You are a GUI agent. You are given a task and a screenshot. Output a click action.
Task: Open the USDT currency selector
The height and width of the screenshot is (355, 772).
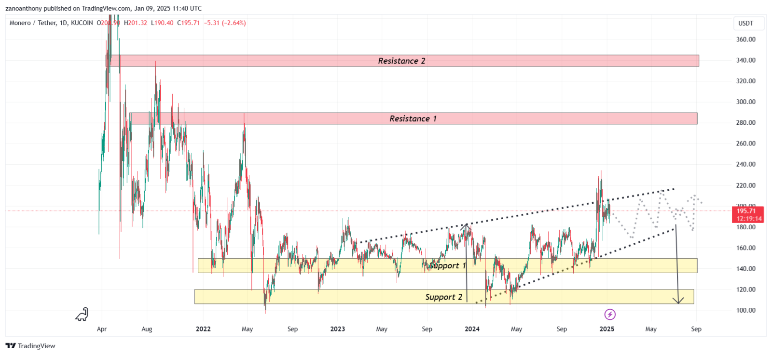pyautogui.click(x=745, y=23)
